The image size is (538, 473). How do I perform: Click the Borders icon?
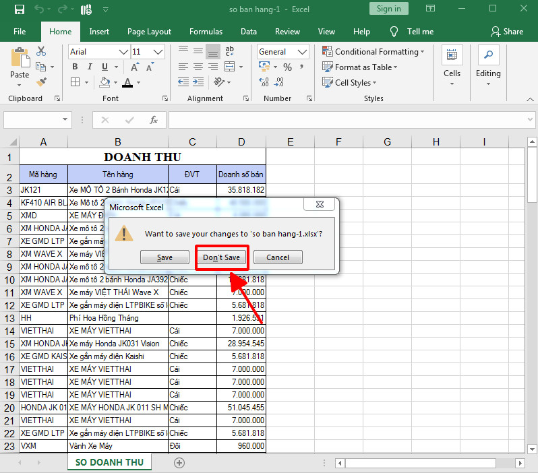coord(75,82)
